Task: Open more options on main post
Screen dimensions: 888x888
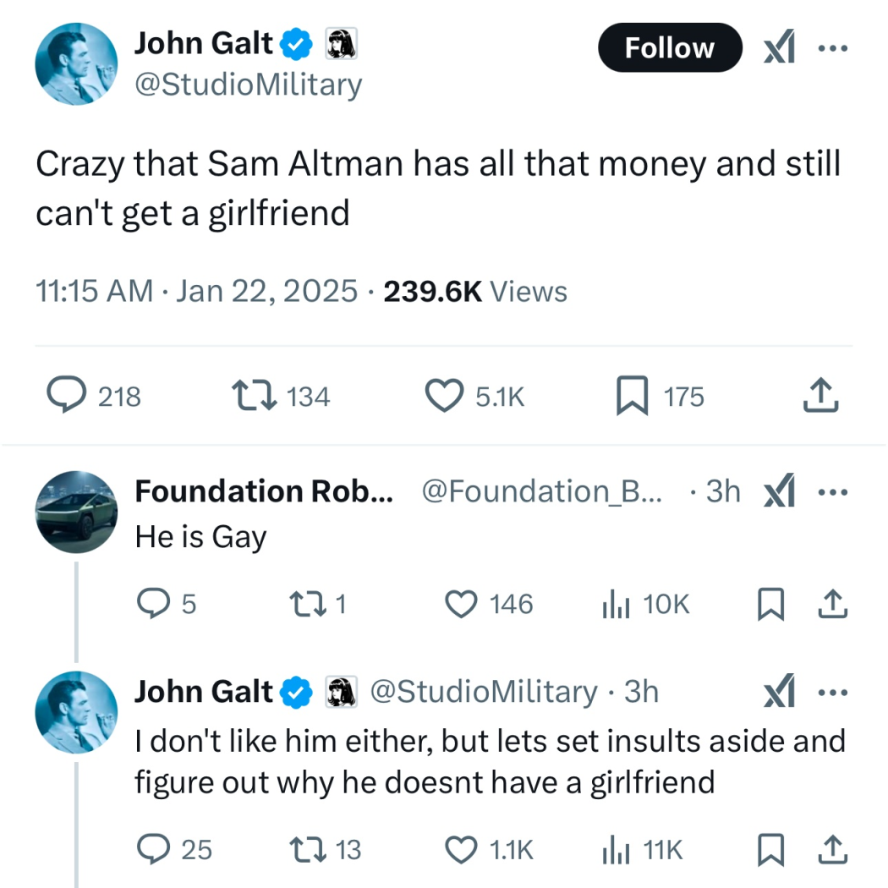Action: (832, 48)
